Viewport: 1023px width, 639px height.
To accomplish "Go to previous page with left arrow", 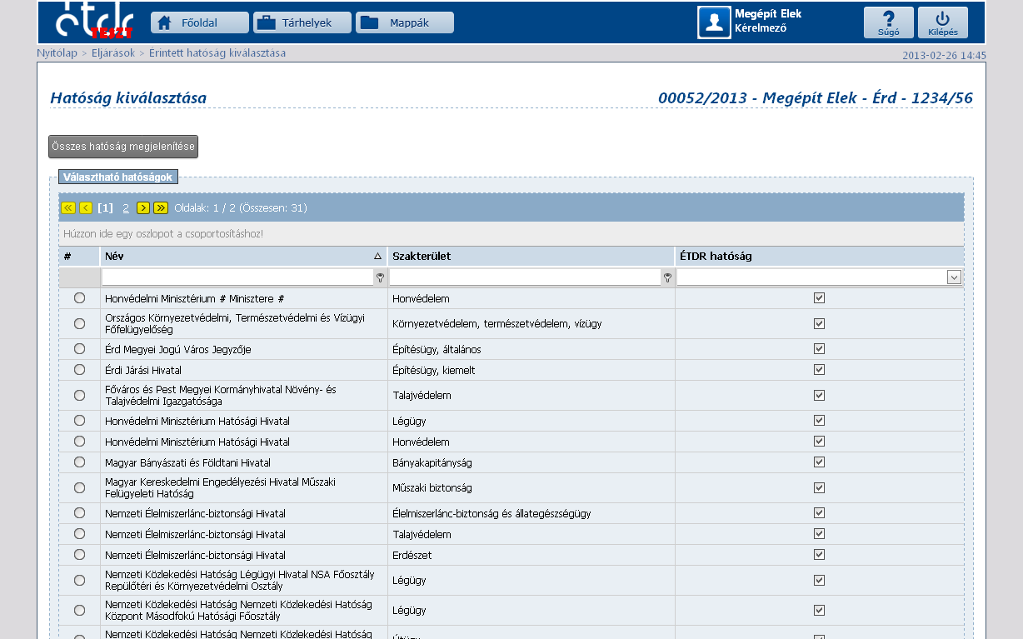I will tap(86, 208).
